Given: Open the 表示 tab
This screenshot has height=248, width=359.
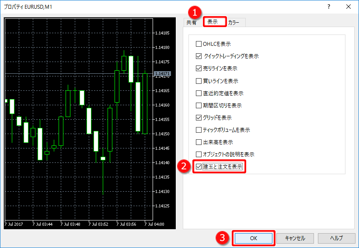Looking at the screenshot, I should pos(213,22).
